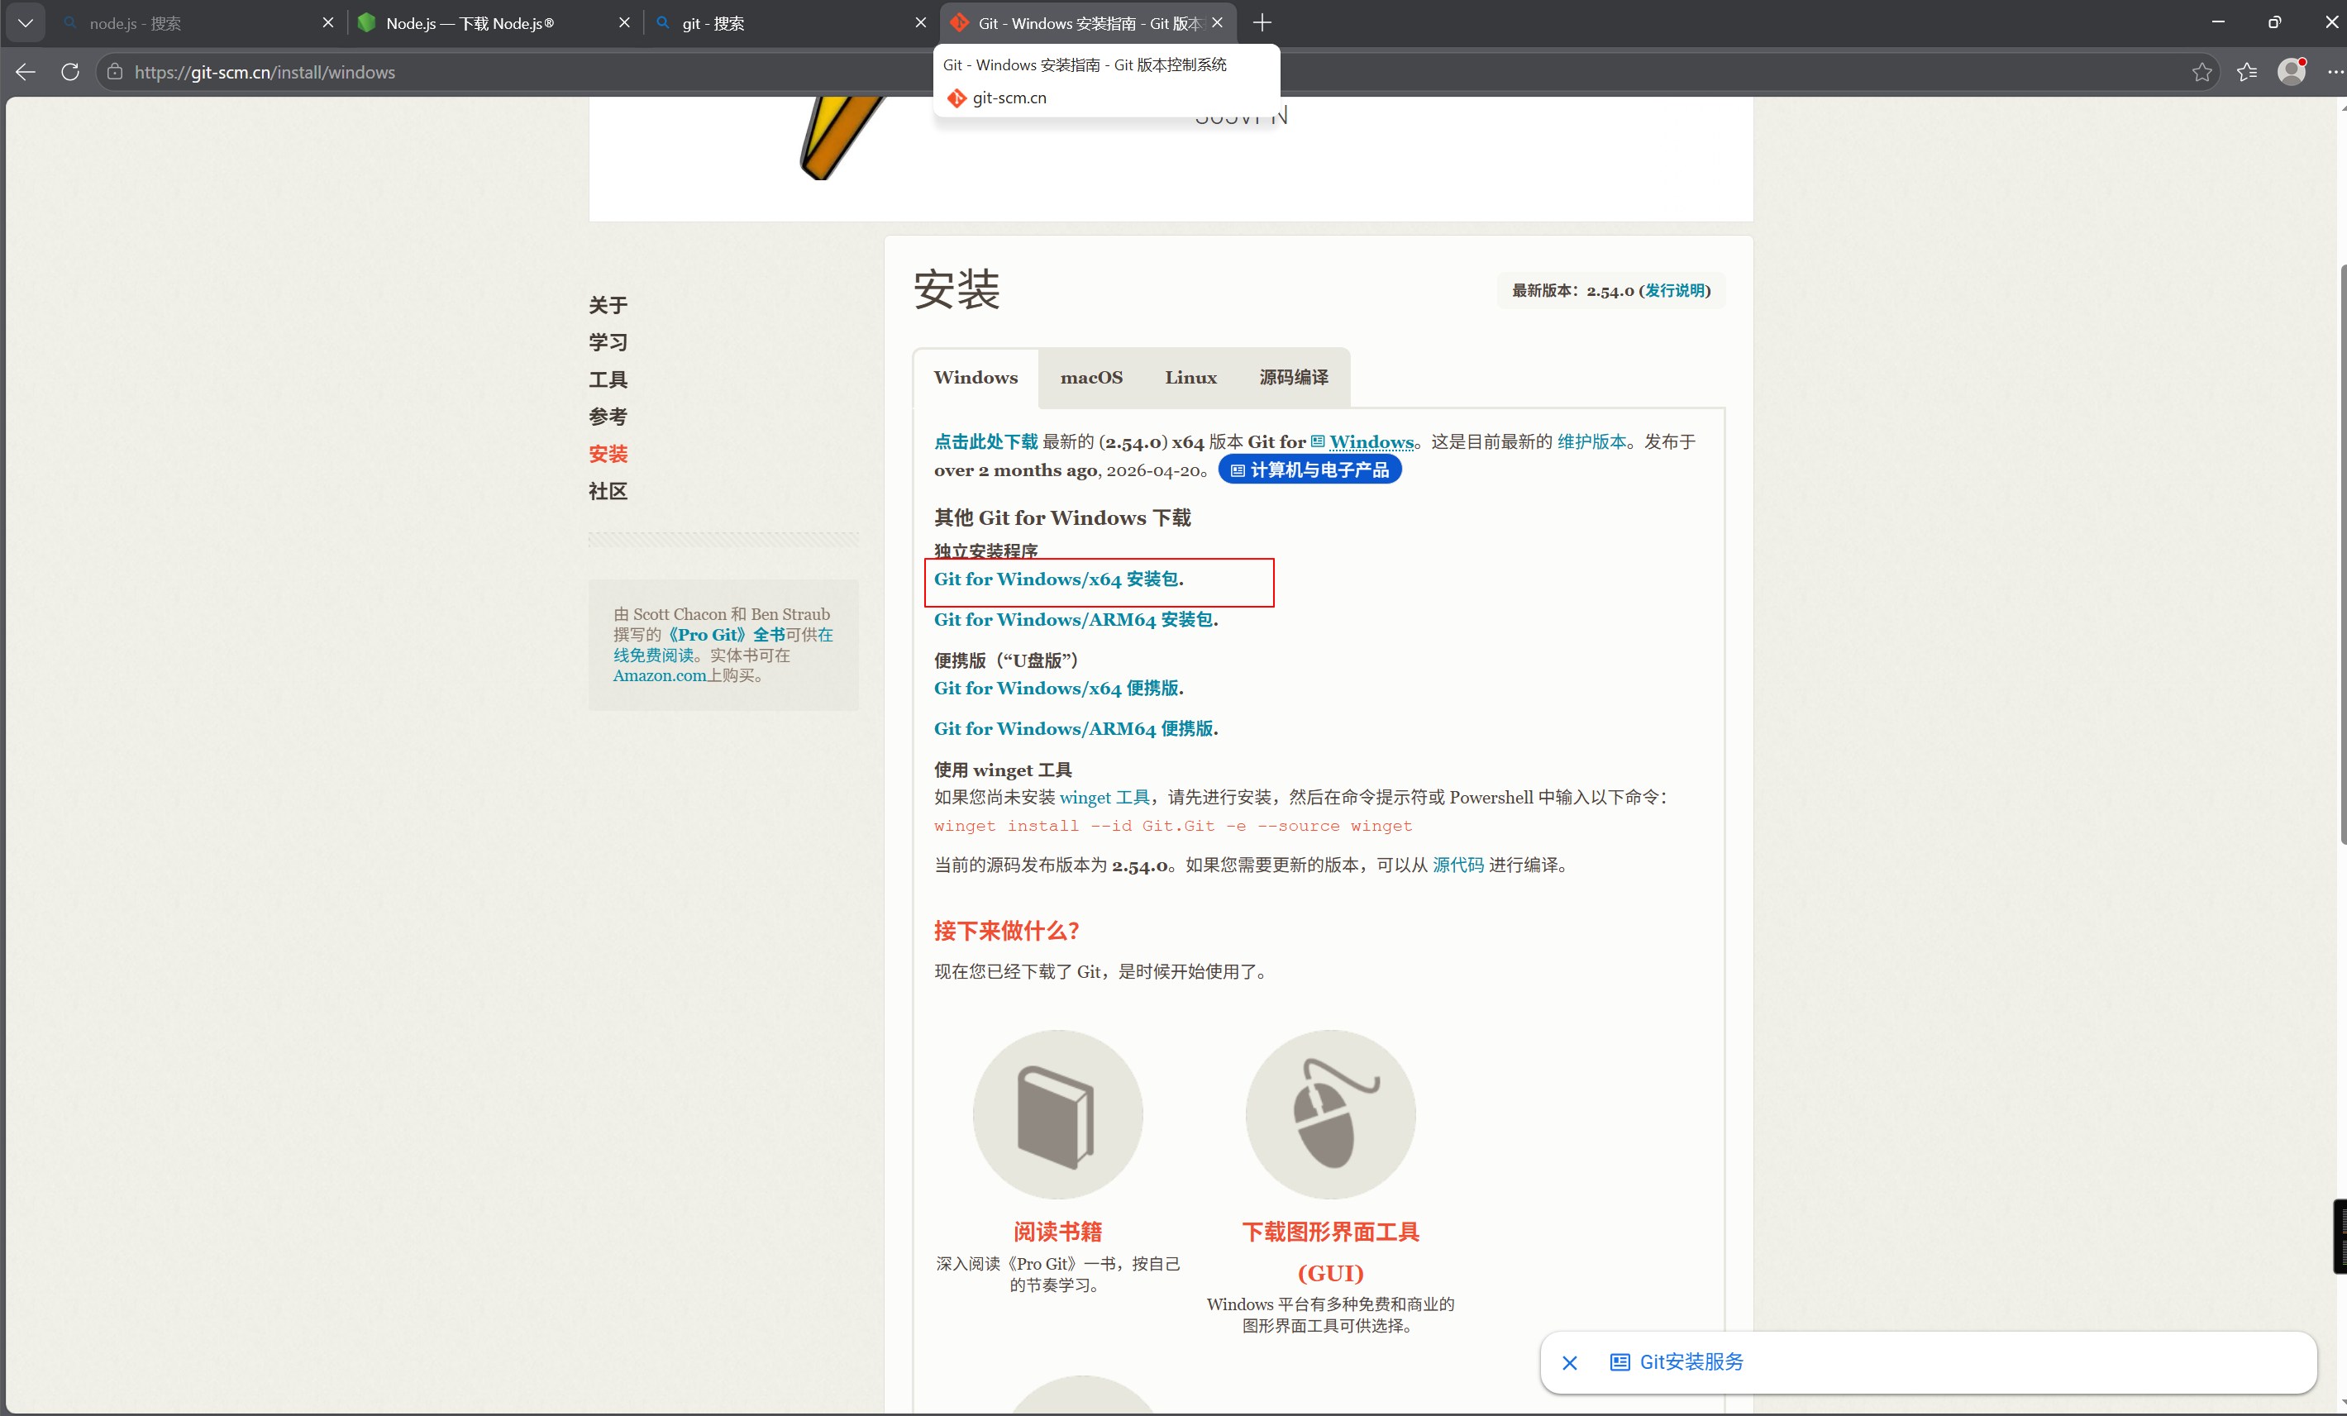The width and height of the screenshot is (2347, 1416).
Task: Download Git for Windows/ARM64 便携版
Action: tap(1076, 728)
